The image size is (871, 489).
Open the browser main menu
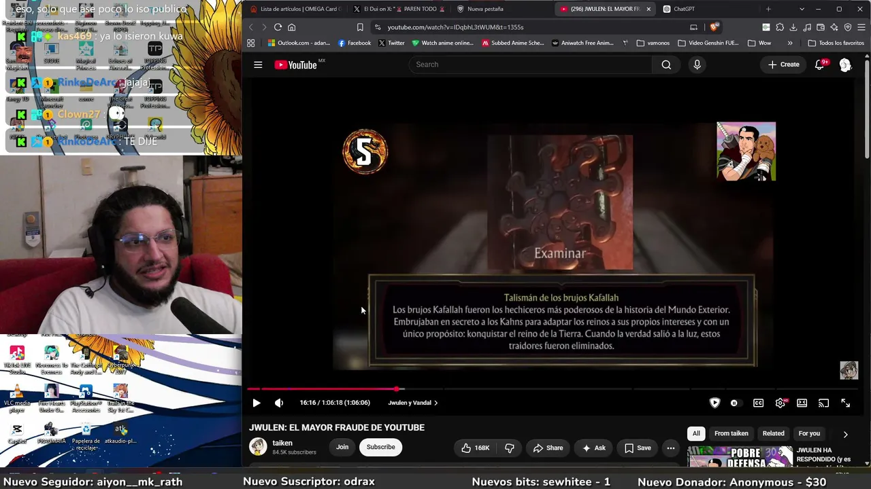coord(861,27)
